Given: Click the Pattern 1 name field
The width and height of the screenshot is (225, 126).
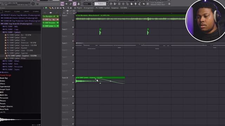Looking at the screenshot, I should (x=100, y=4).
